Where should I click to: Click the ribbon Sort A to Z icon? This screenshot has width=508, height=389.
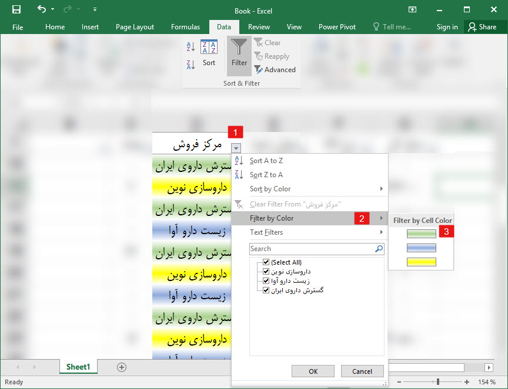(191, 47)
